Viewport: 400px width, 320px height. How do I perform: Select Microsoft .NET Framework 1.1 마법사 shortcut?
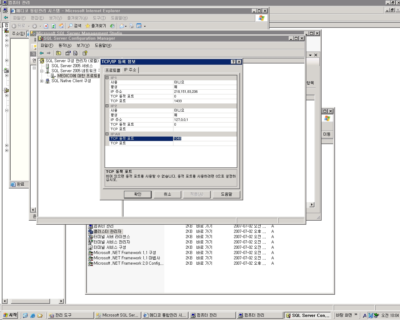124,258
